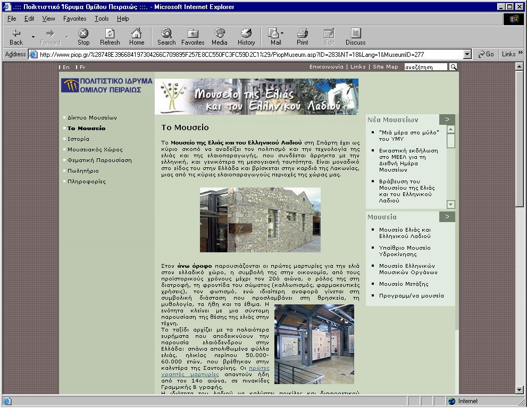Open the View menu
Viewport: 527px width, 408px height.
48,19
